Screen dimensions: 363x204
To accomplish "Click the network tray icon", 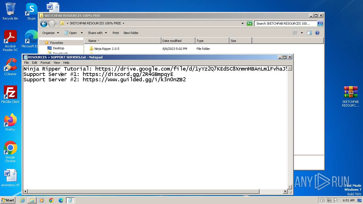I will tap(329, 200).
